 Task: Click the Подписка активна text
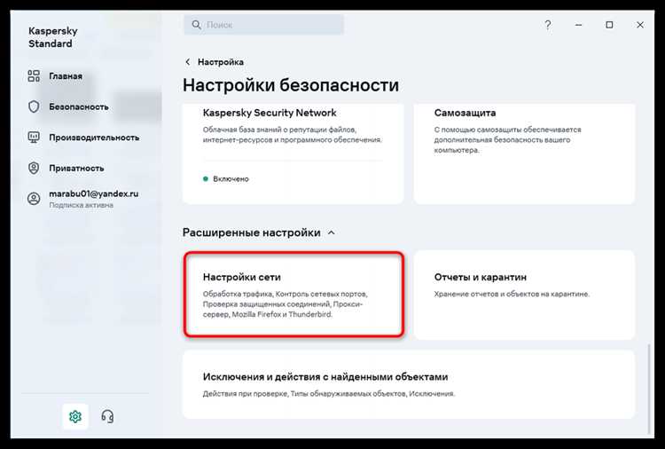(81, 205)
